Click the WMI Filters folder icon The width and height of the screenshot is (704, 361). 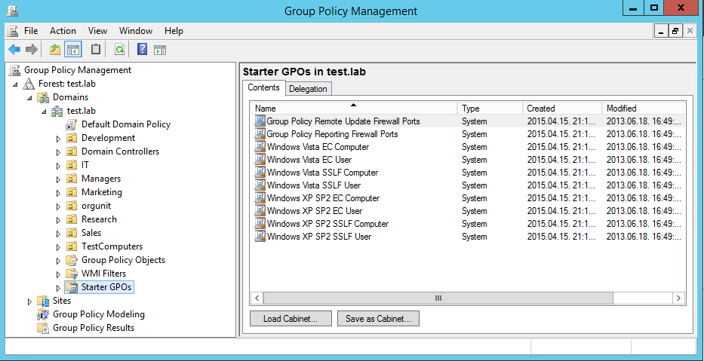point(72,274)
